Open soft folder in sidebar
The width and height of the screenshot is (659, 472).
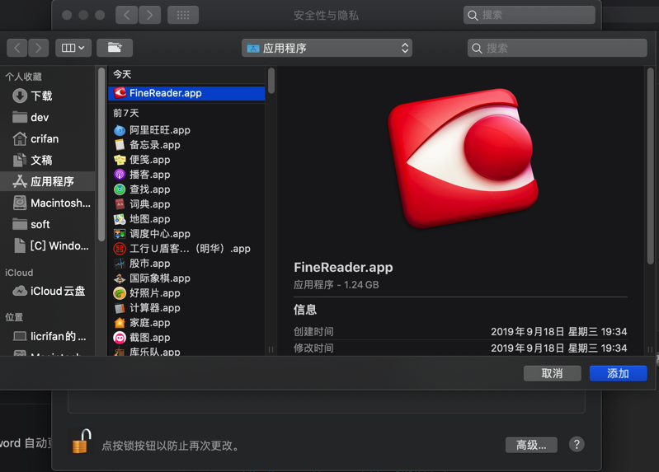point(48,224)
